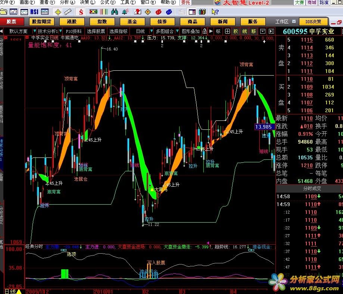Screen dimensions: 343x294
Task: Toggle the 线 drawing button
Action: (x=244, y=31)
